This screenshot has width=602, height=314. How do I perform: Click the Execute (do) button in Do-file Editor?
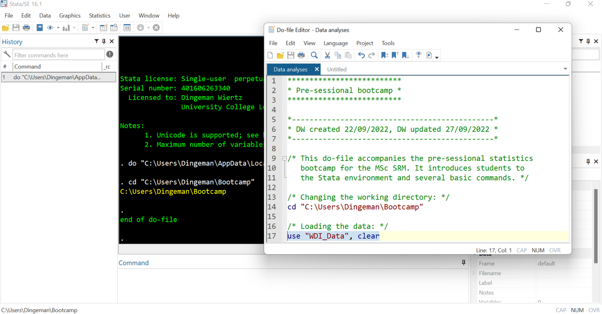click(x=429, y=55)
